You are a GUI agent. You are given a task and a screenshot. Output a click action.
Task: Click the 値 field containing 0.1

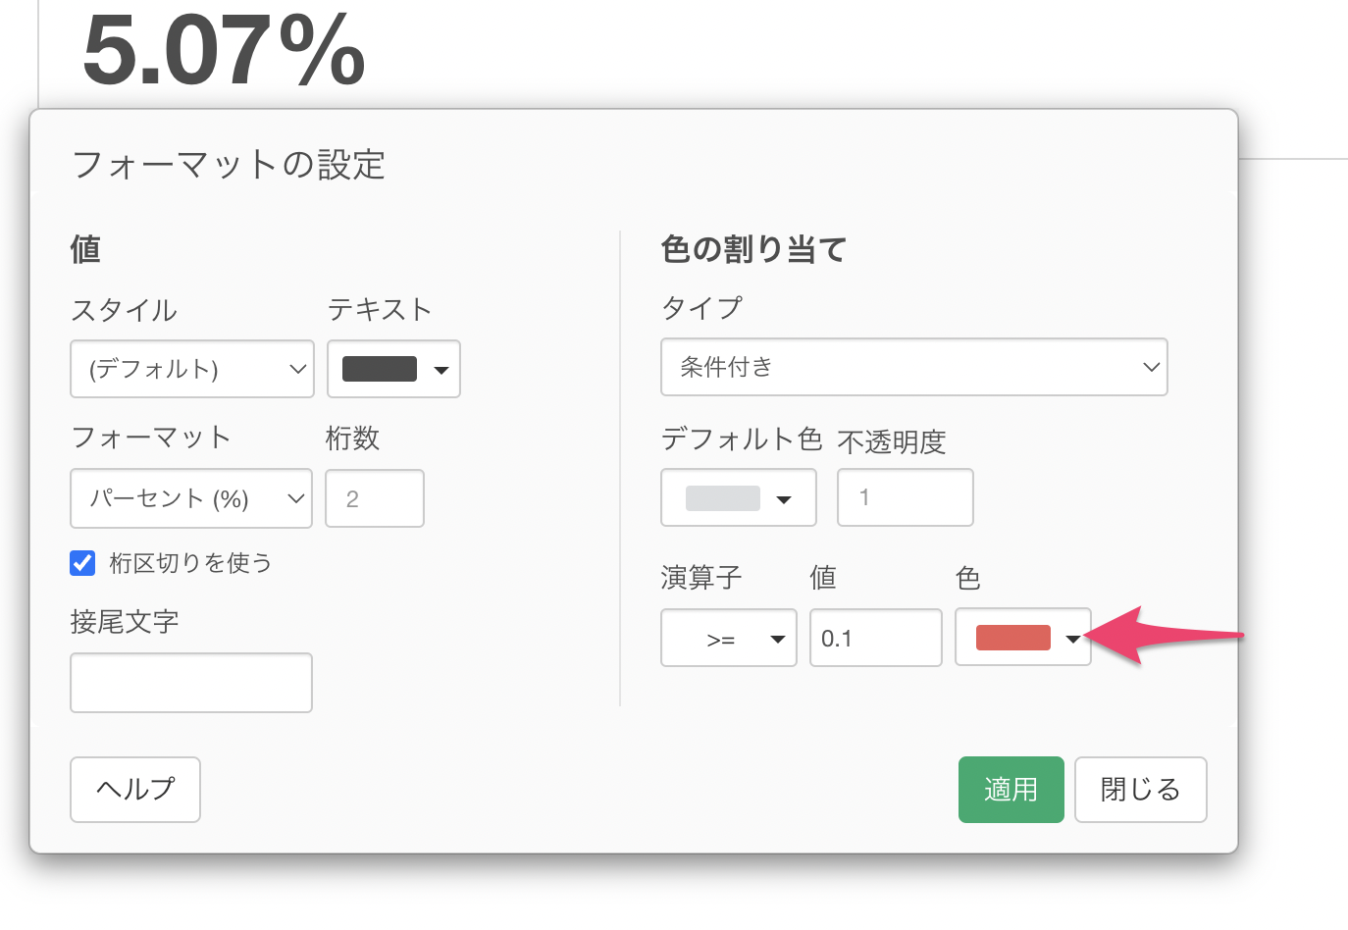coord(875,639)
